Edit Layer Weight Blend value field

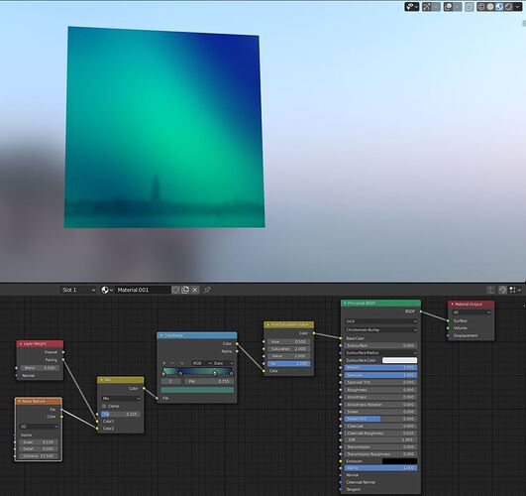point(40,368)
